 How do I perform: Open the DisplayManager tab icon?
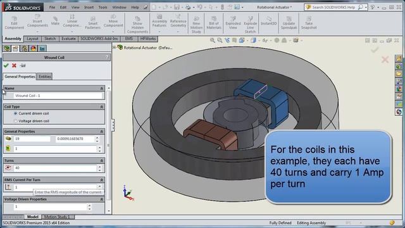tap(34, 48)
